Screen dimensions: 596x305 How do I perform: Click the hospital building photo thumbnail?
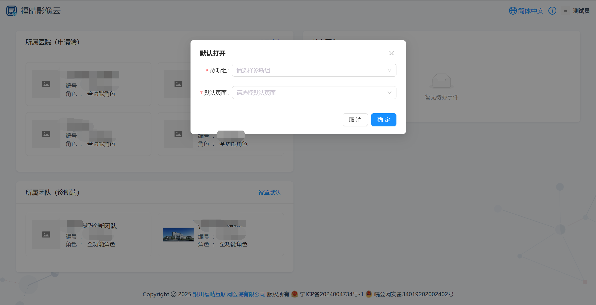pos(178,235)
